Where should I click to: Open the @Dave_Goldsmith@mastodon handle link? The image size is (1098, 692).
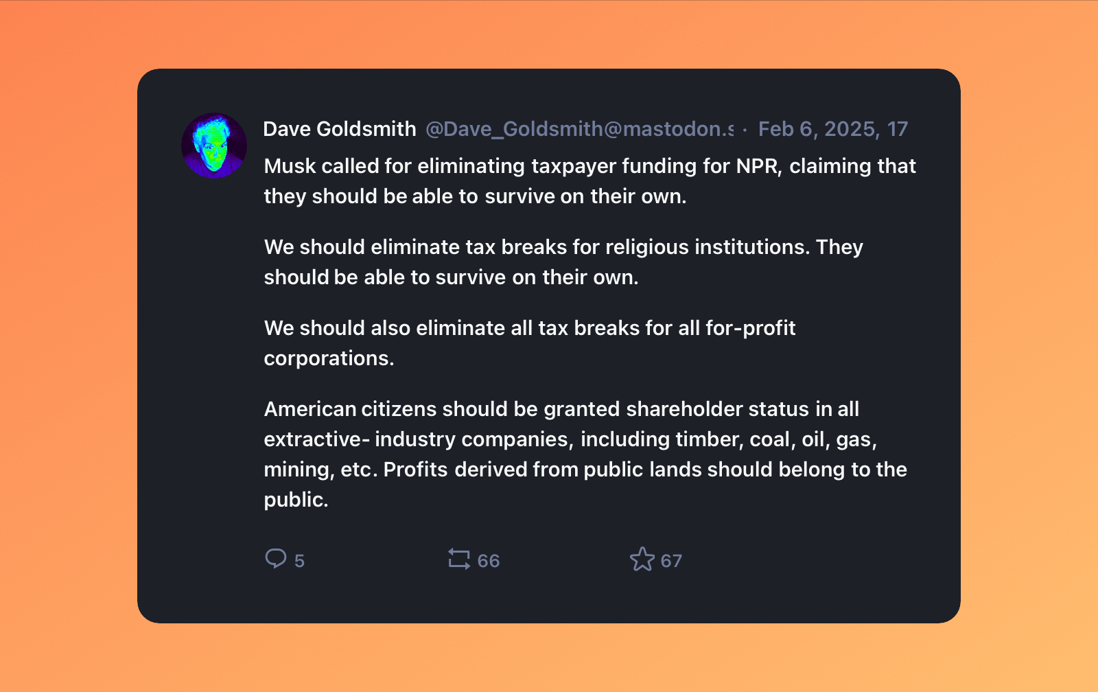(x=579, y=129)
